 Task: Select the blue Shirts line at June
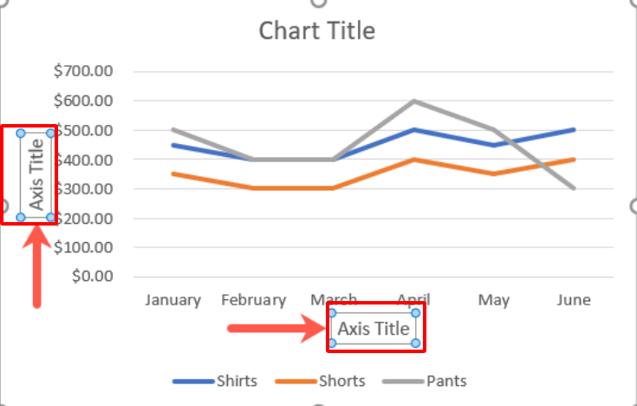tap(574, 130)
